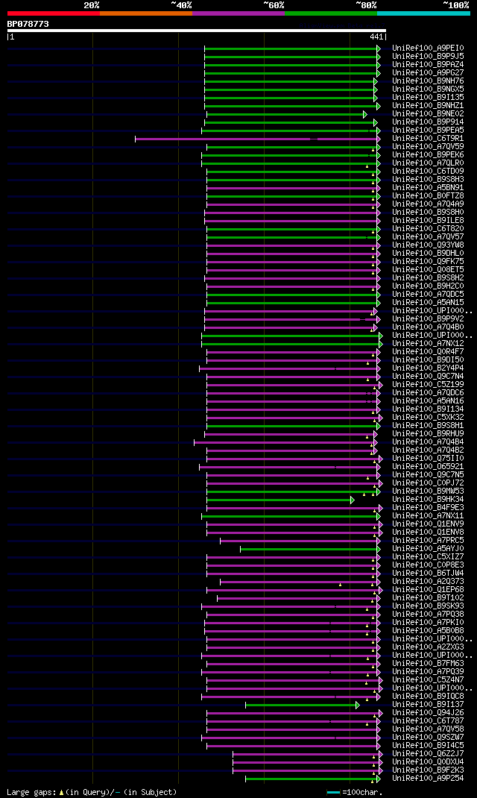Open hit UniRef100_B9H2C0

pyautogui.click(x=428, y=286)
